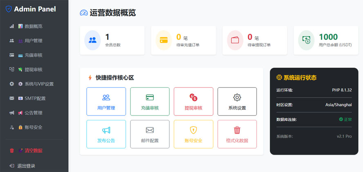Click the 1000 balance value

pos(328,37)
